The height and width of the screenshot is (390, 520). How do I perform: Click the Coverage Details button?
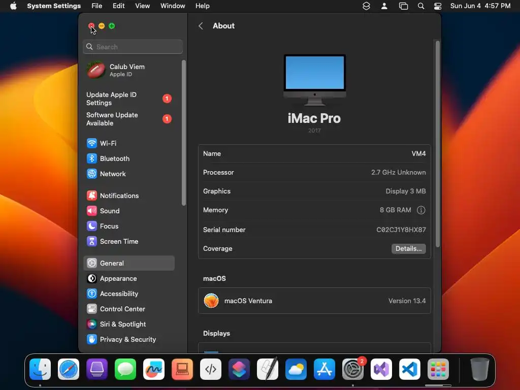coord(409,249)
